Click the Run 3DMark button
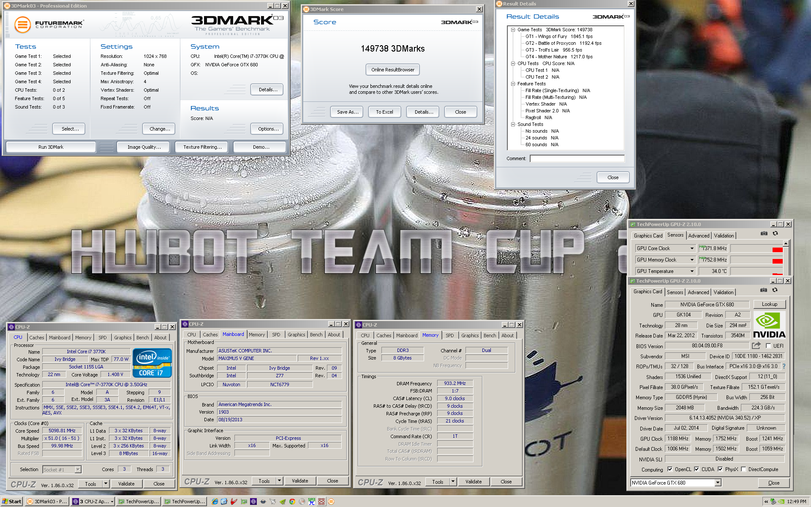 tap(51, 147)
